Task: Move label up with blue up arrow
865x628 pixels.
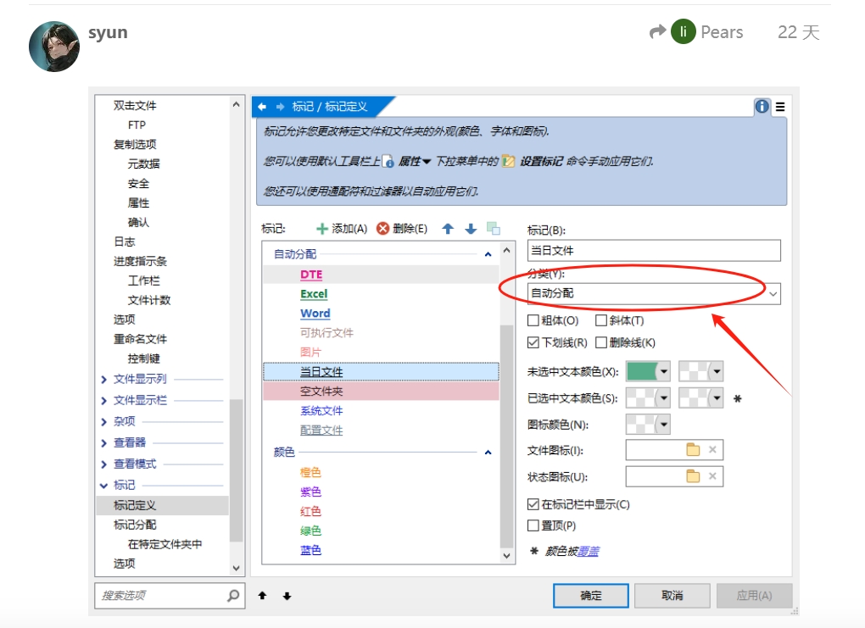Action: point(449,229)
